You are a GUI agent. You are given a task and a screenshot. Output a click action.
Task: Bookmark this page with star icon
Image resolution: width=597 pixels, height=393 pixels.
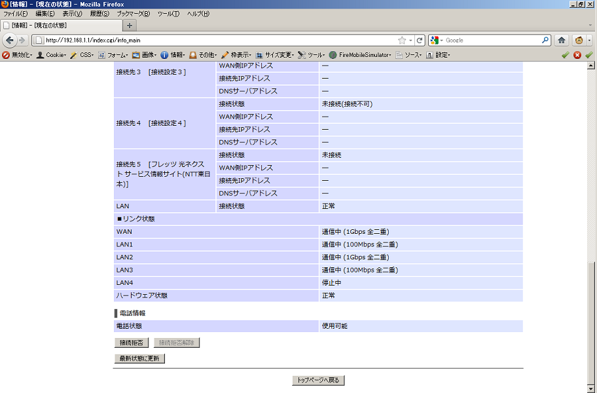click(401, 40)
